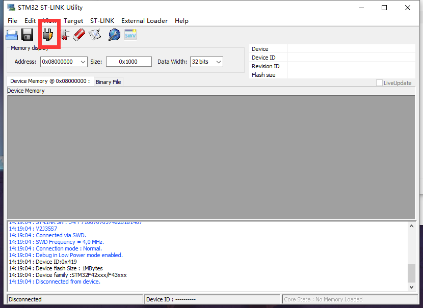Click the Size input field
Screen dimensions: 423x308
(128, 62)
